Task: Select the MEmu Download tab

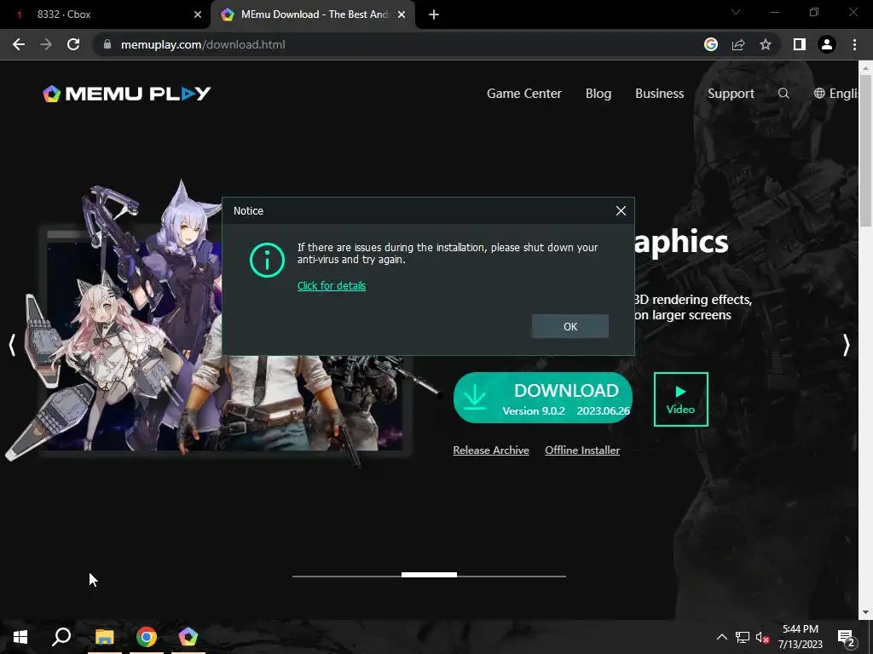Action: click(313, 14)
